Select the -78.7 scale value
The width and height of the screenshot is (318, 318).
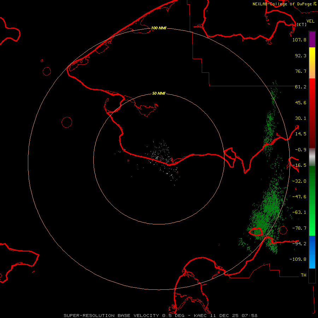299,228
